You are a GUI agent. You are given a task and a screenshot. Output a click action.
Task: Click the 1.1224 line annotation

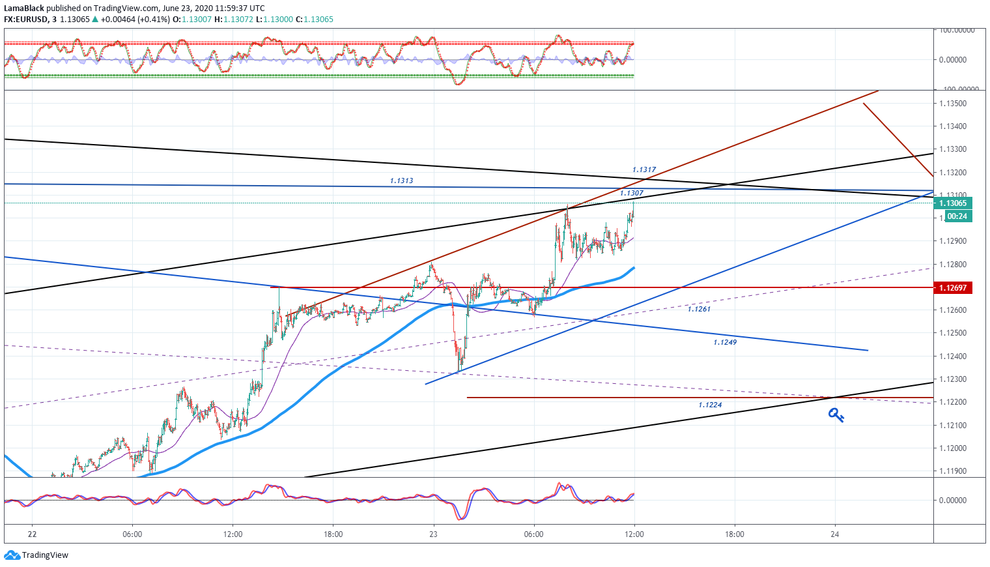(710, 405)
